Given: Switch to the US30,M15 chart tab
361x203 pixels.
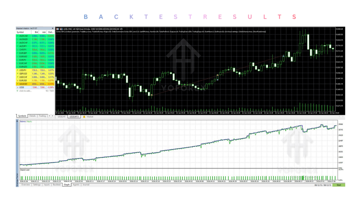Looking at the screenshot, I should (74, 117).
